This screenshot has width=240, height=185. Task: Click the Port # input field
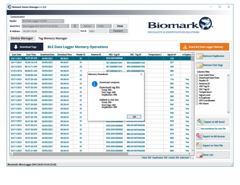98,31
